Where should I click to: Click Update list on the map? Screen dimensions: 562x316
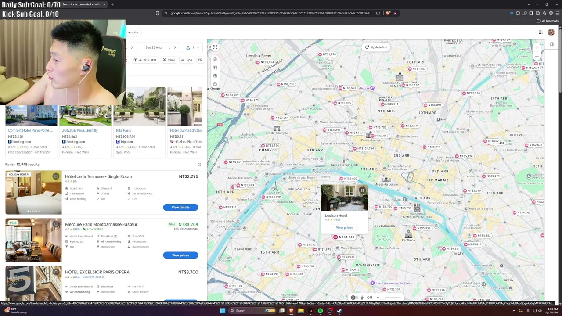[x=376, y=47]
